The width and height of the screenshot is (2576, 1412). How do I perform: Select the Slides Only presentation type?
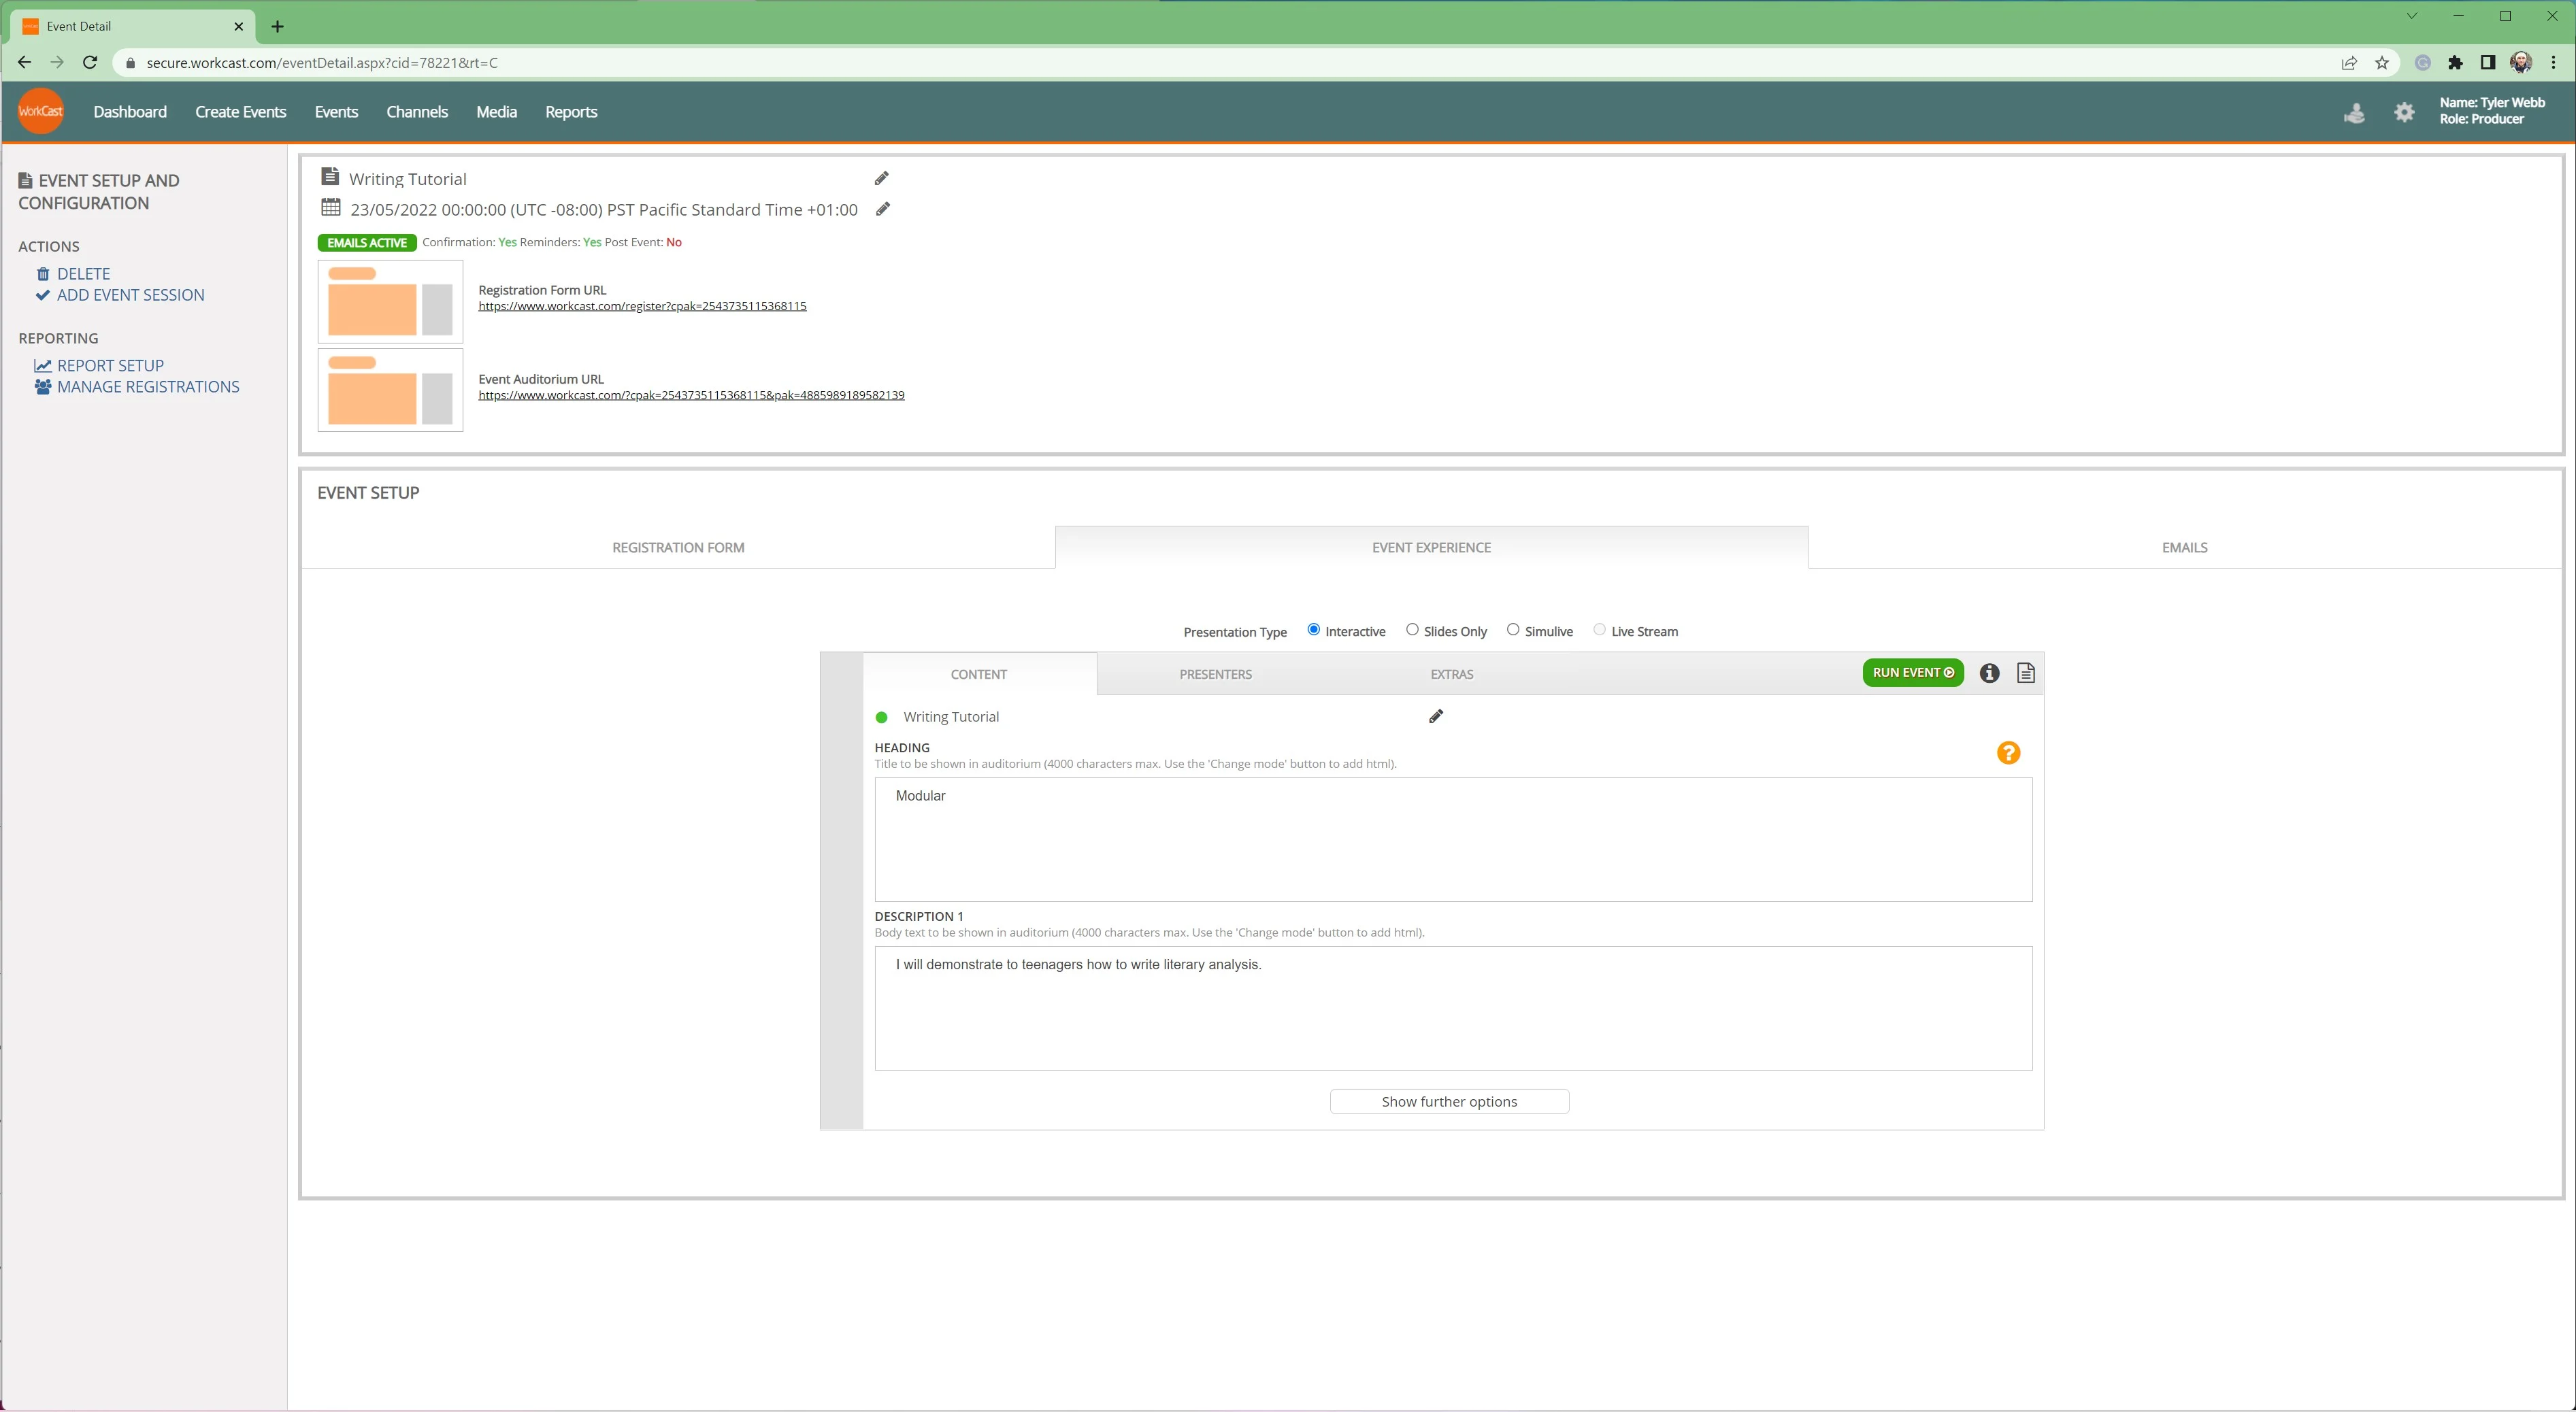tap(1409, 630)
